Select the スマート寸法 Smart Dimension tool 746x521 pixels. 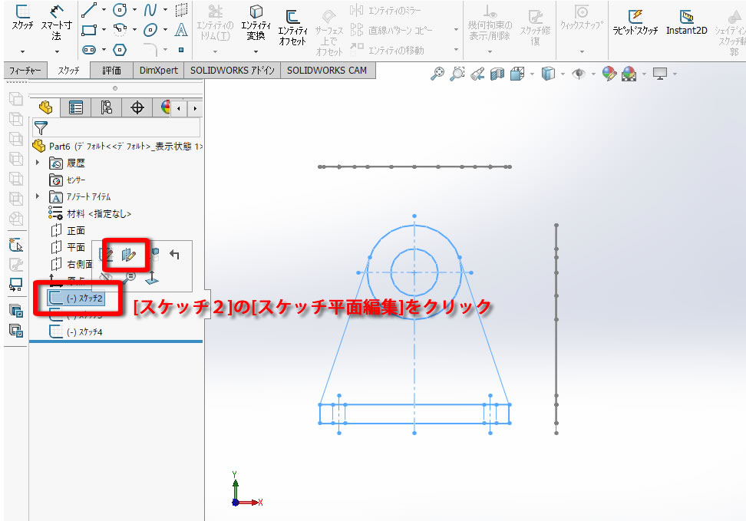point(56,23)
